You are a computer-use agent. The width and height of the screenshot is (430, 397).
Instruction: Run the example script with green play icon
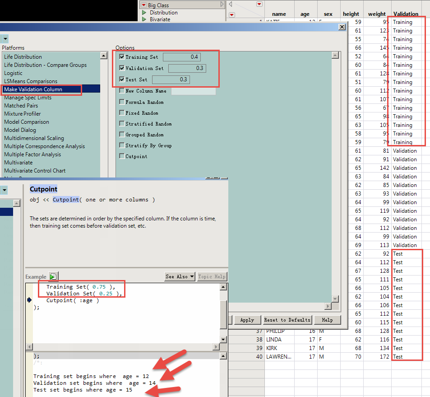point(53,276)
